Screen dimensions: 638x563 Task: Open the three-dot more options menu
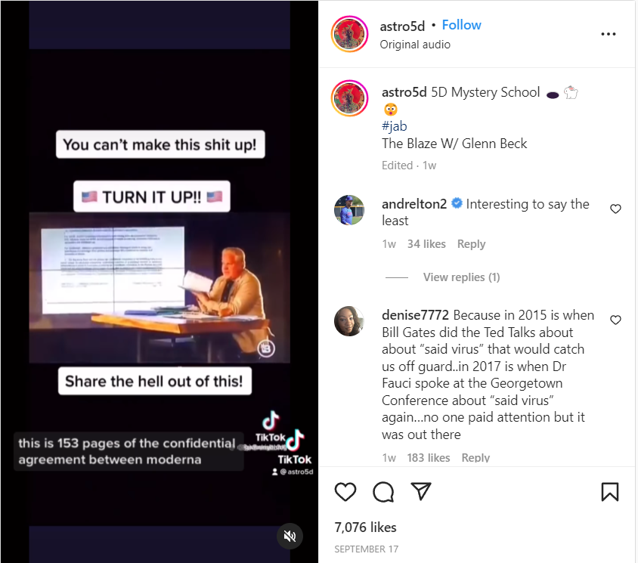point(609,34)
